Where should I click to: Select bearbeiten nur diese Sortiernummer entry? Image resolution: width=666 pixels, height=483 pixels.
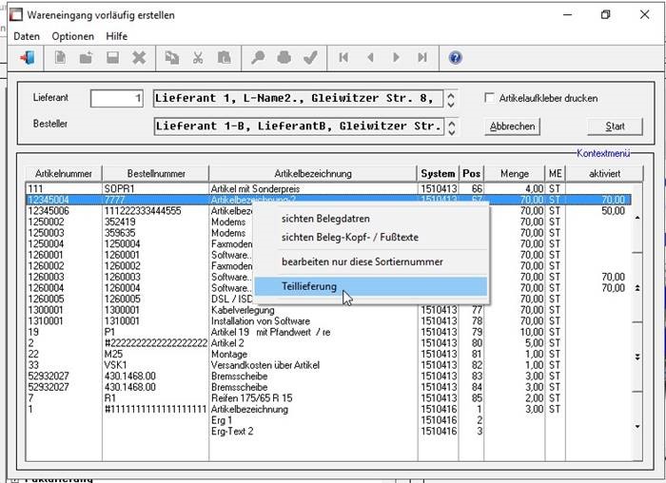tap(362, 261)
